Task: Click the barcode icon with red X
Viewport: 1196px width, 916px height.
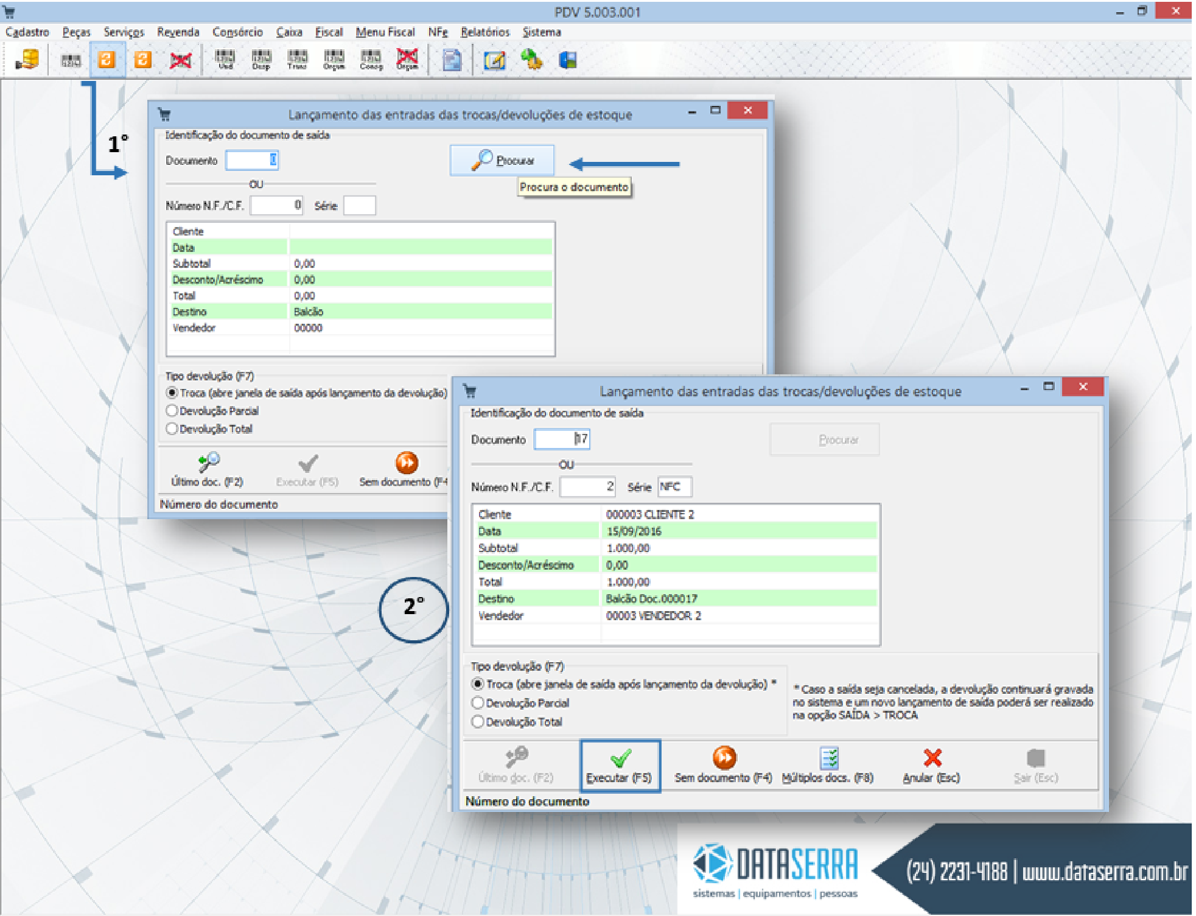Action: (x=180, y=60)
